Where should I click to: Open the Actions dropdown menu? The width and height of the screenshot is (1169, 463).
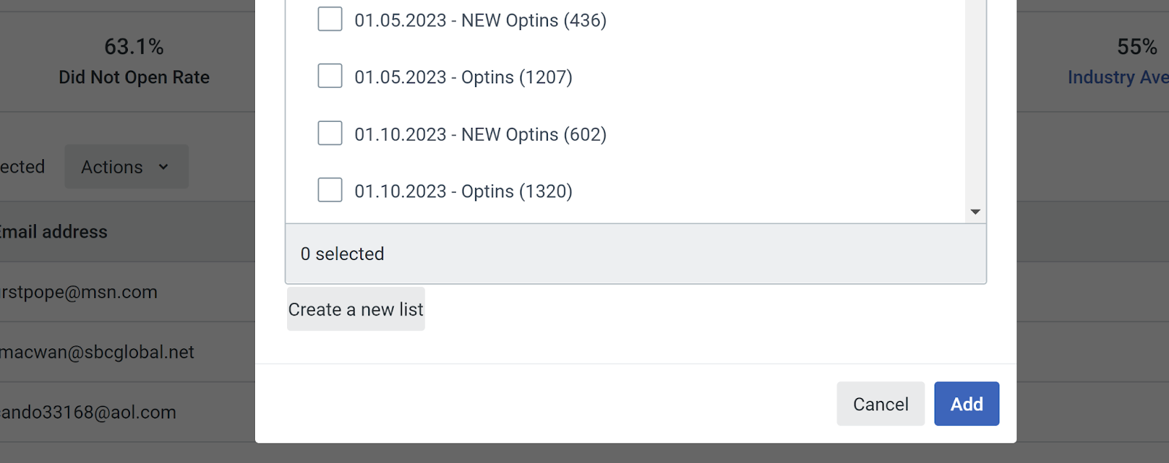[x=126, y=167]
